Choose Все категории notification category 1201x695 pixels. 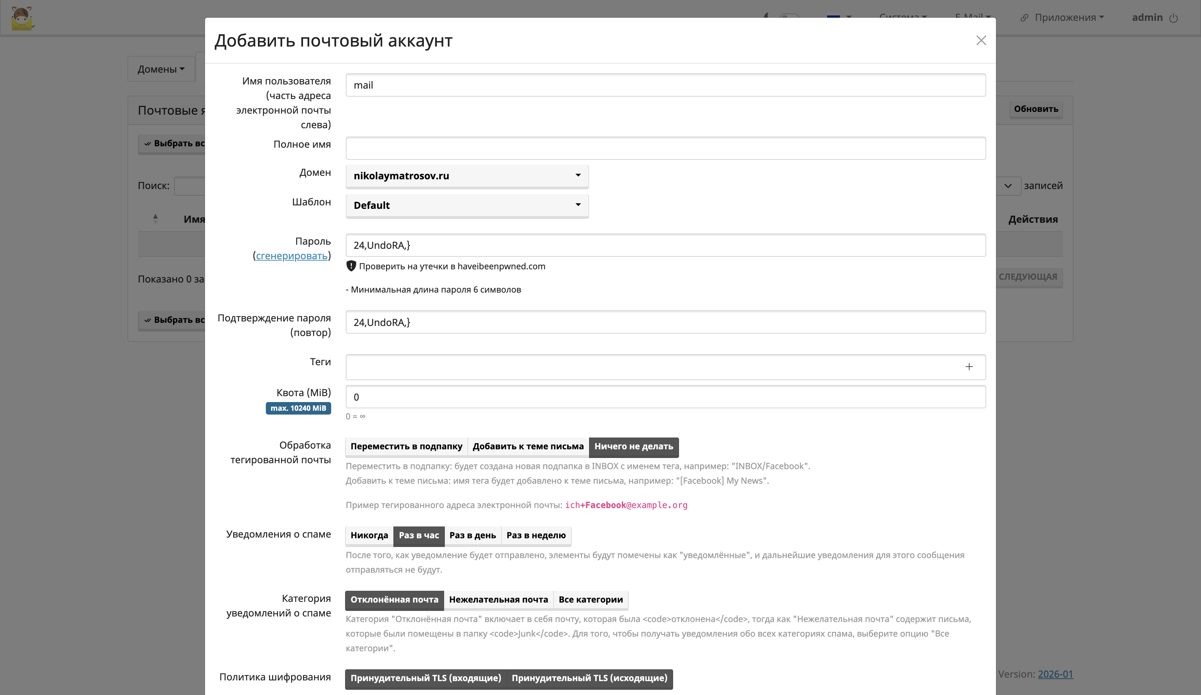click(x=590, y=600)
